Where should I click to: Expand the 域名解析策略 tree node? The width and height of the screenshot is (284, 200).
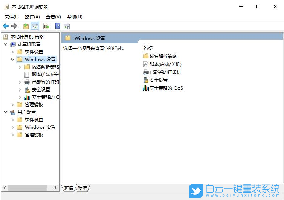20,67
